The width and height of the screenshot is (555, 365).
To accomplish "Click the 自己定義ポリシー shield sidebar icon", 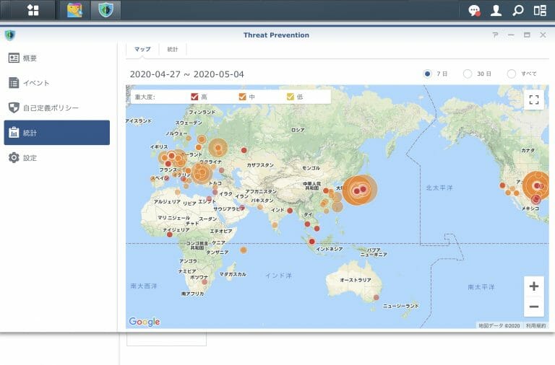I will click(14, 107).
